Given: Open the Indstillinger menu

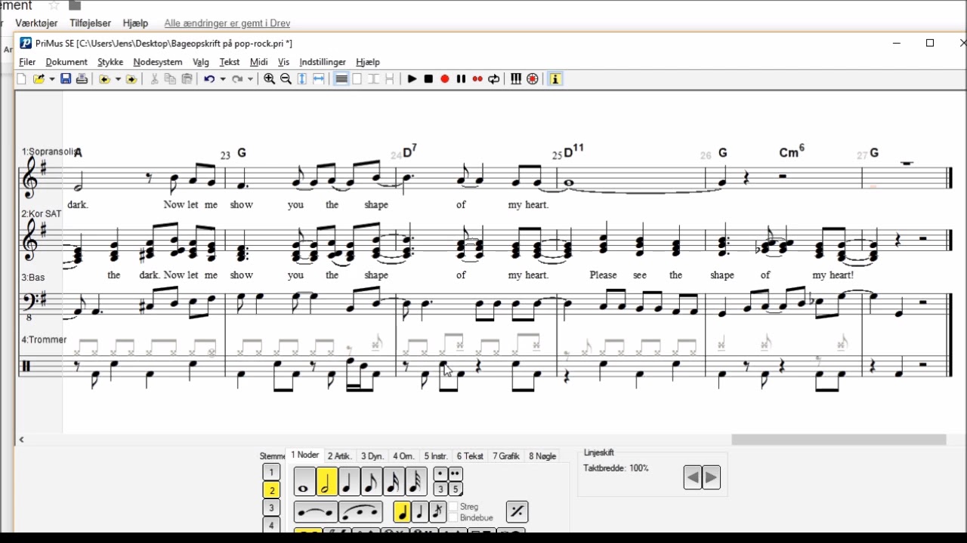Looking at the screenshot, I should pyautogui.click(x=323, y=62).
